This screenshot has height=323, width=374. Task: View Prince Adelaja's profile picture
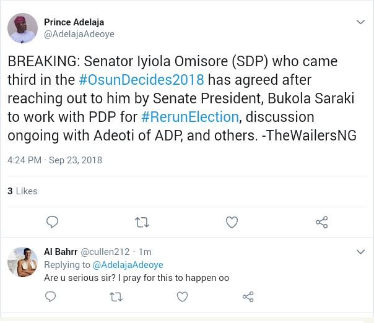pyautogui.click(x=22, y=28)
